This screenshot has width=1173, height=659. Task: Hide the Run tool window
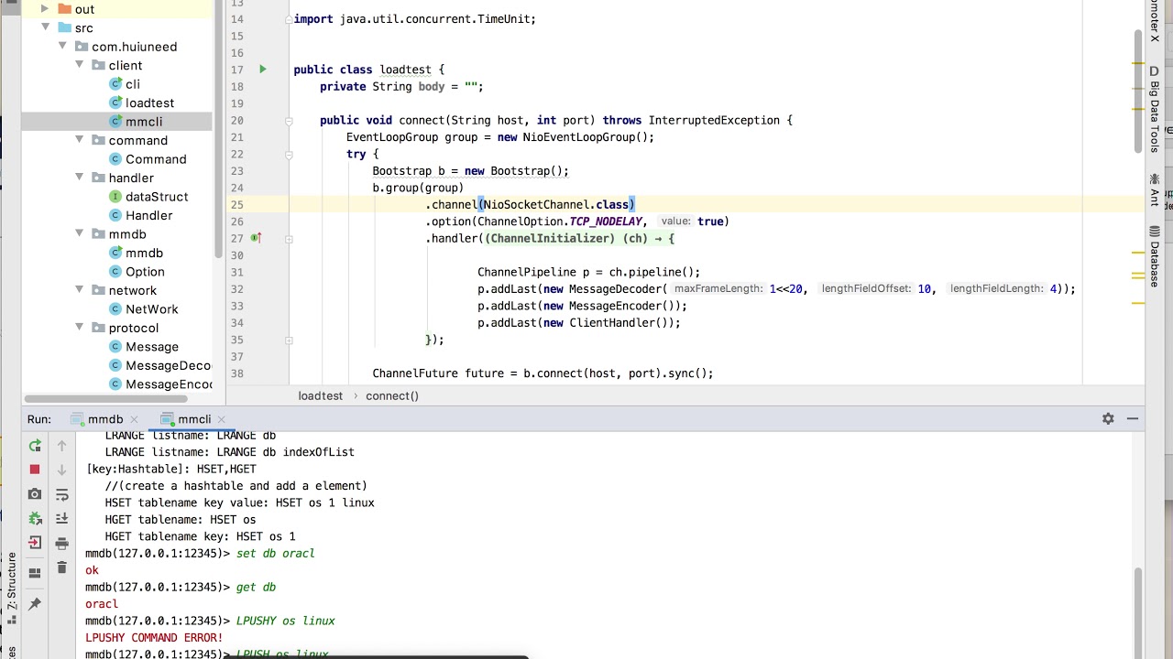click(x=1133, y=418)
